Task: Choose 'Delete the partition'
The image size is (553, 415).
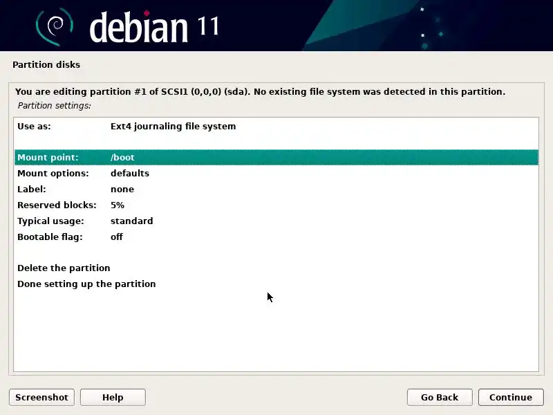Action: coord(276,268)
